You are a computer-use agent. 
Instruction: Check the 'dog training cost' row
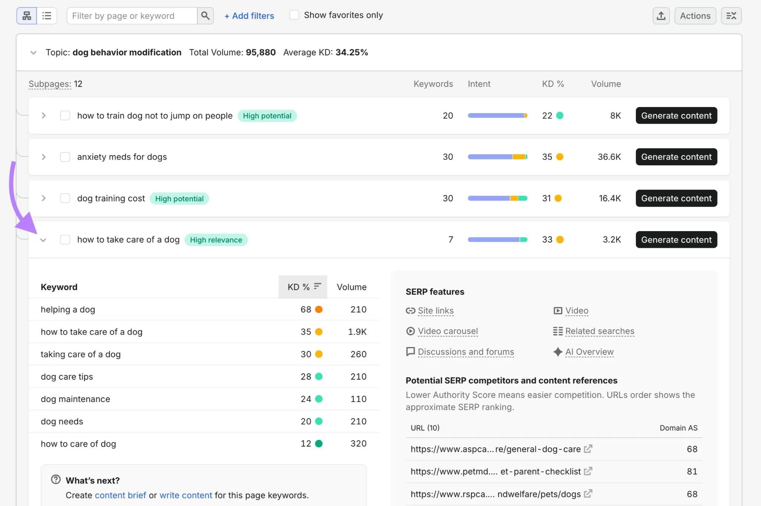pos(65,198)
